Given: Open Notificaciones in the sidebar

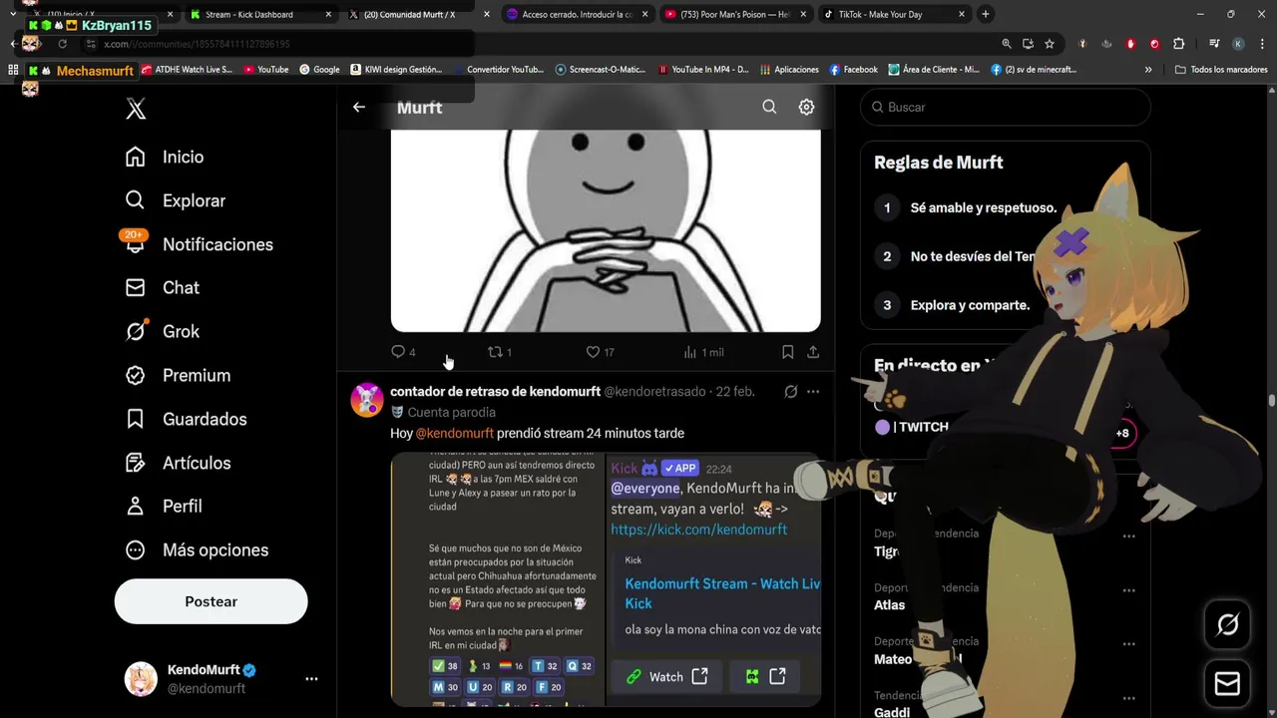Looking at the screenshot, I should coord(200,244).
